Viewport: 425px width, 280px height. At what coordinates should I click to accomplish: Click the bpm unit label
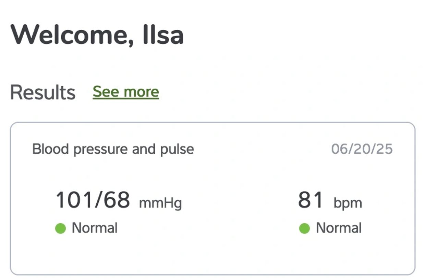click(x=348, y=203)
